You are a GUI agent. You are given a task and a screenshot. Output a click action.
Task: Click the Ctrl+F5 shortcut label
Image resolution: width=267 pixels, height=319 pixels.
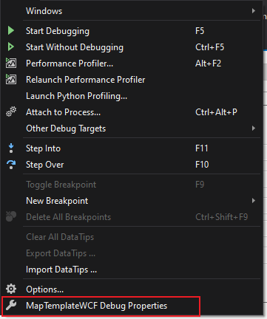point(209,47)
